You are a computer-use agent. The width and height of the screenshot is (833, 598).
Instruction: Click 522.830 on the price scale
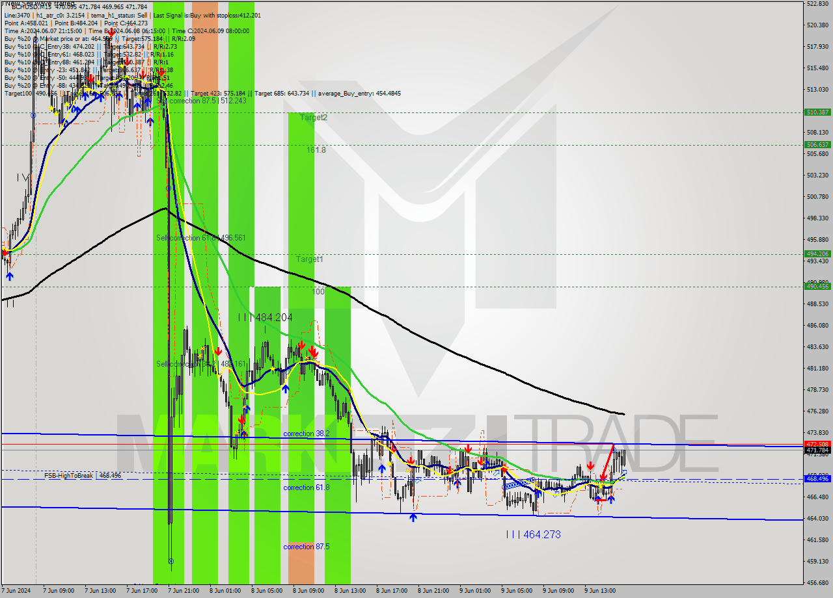pos(817,3)
